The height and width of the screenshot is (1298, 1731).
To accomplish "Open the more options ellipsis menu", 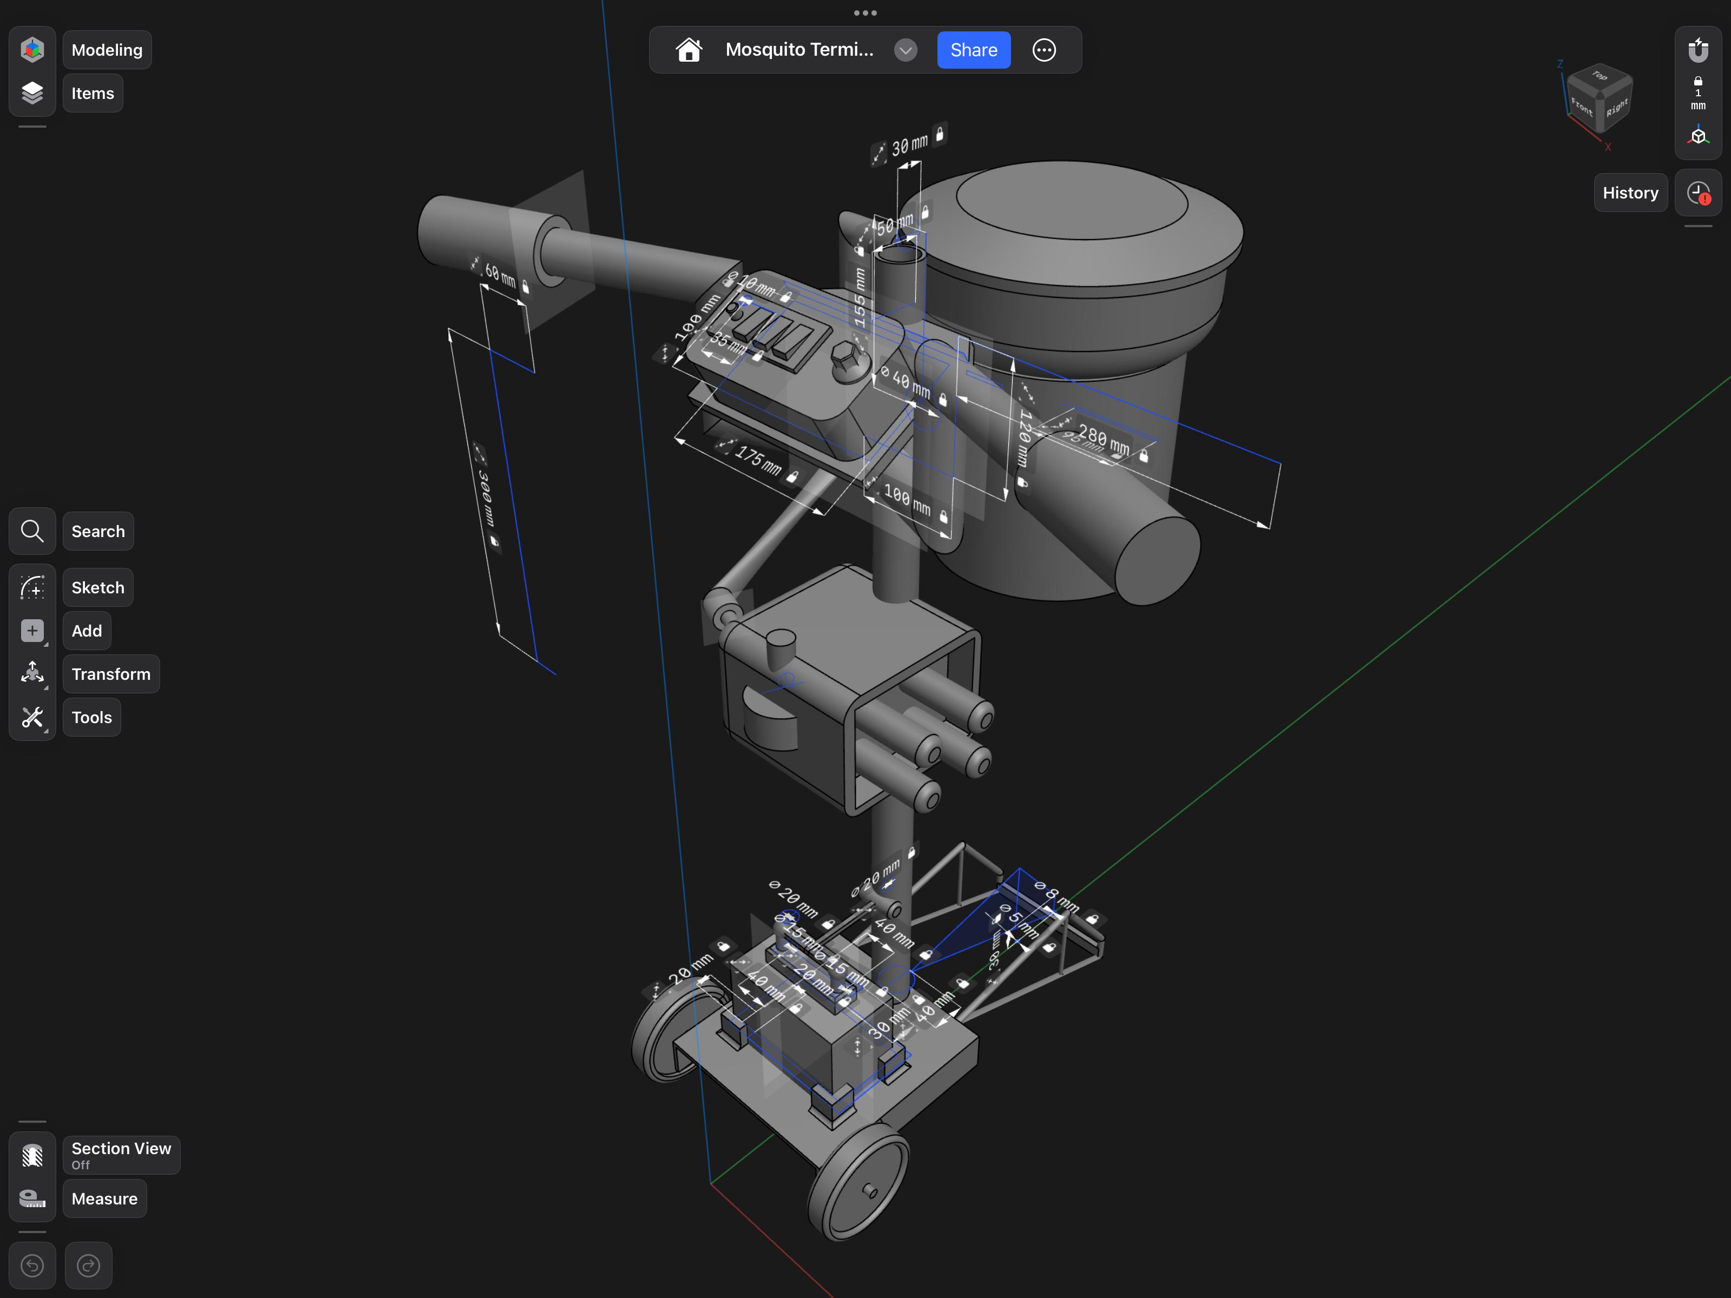I will [1044, 50].
